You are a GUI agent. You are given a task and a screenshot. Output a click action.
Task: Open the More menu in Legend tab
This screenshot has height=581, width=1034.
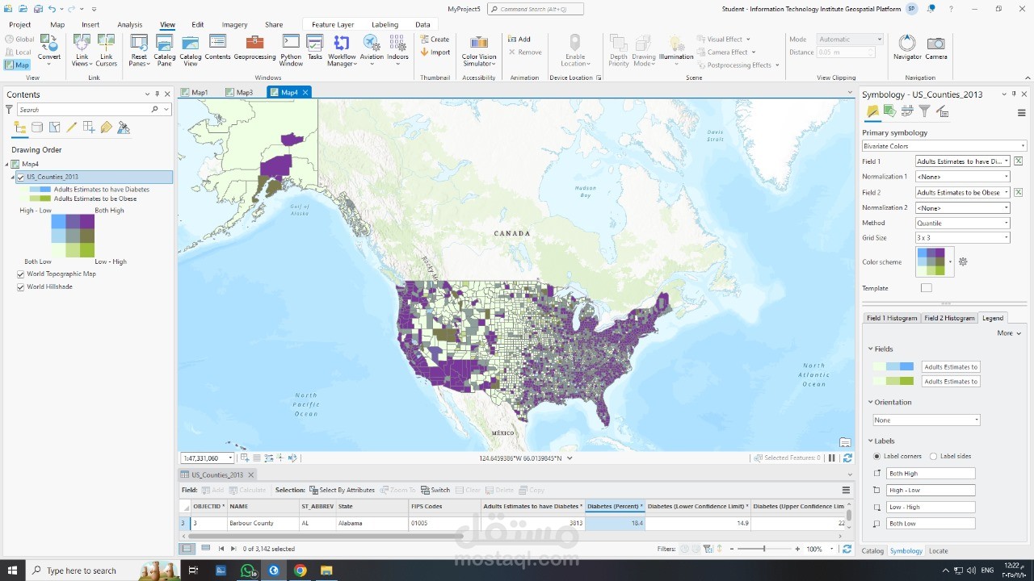click(x=1009, y=332)
